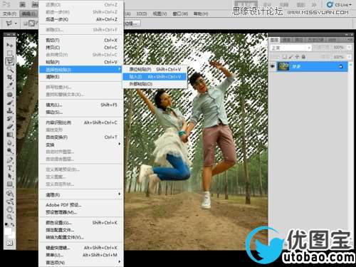356x267 pixels.
Task: Open the 帮助(H) menu
Action: pos(201,14)
